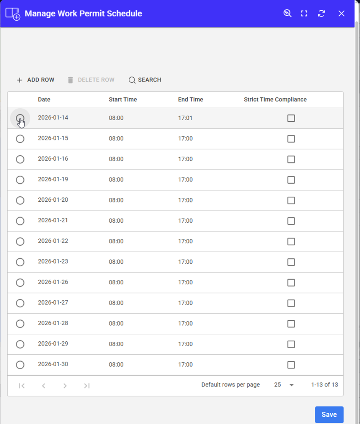Screen dimensions: 360x424
Task: Click the diagnostics search icon in header
Action: (x=287, y=13)
